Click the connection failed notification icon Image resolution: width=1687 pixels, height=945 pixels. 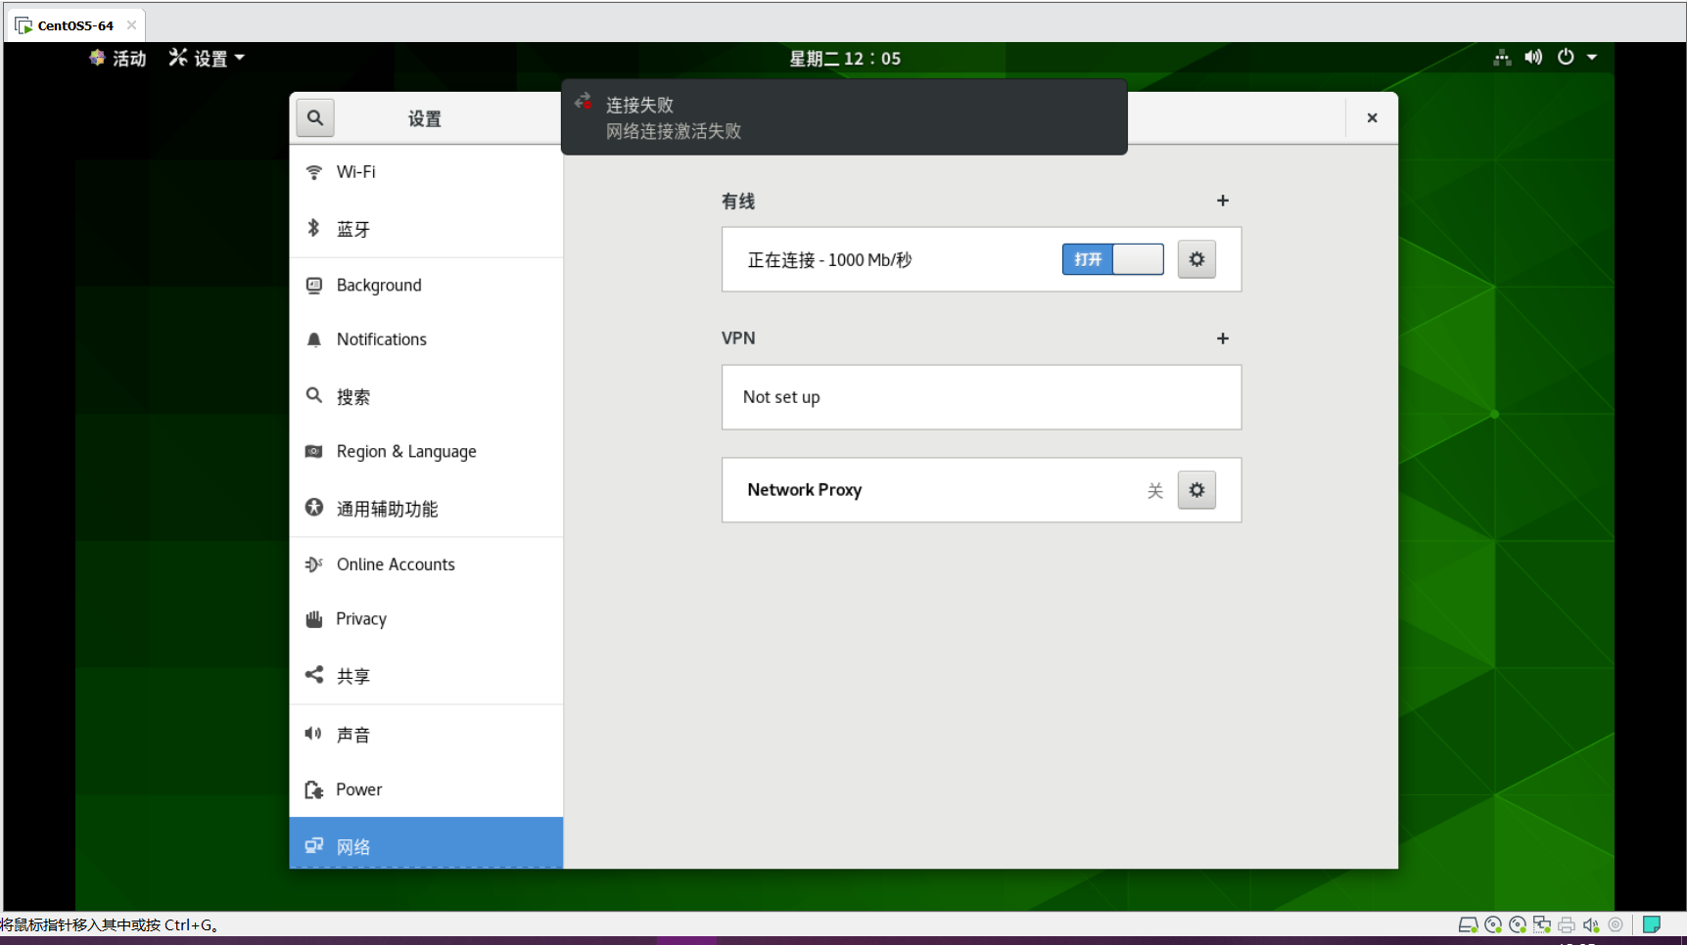tap(583, 101)
